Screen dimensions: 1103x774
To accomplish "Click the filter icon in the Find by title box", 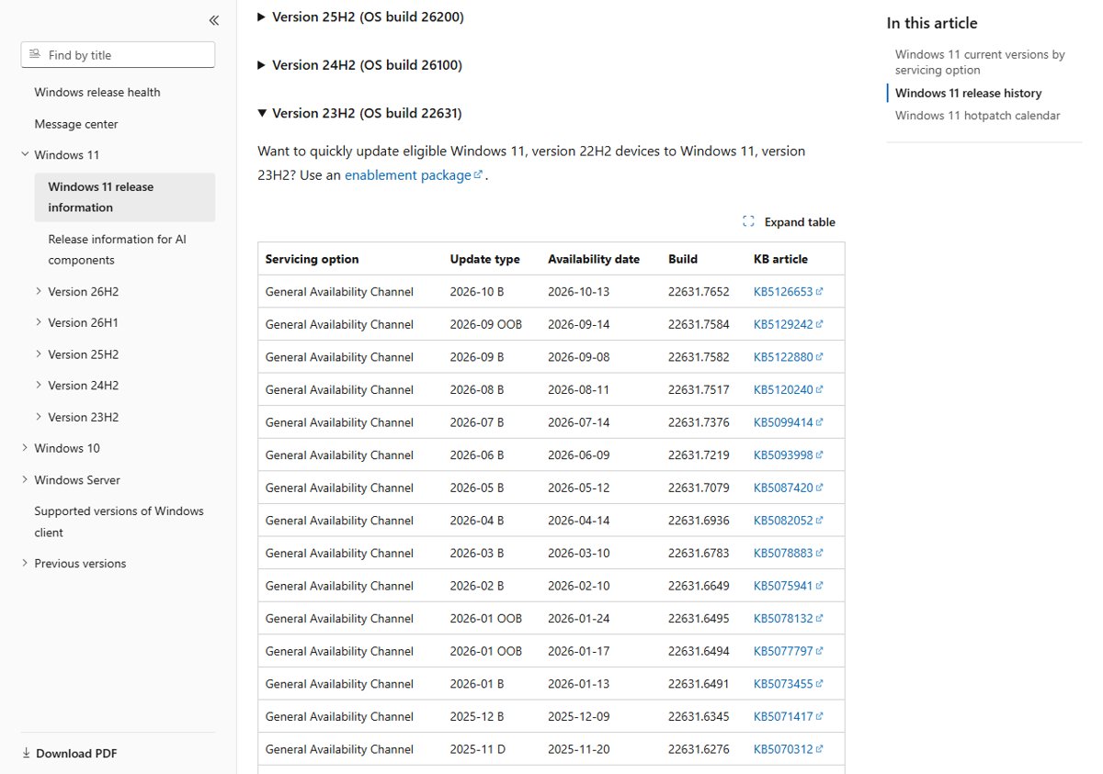I will [35, 54].
